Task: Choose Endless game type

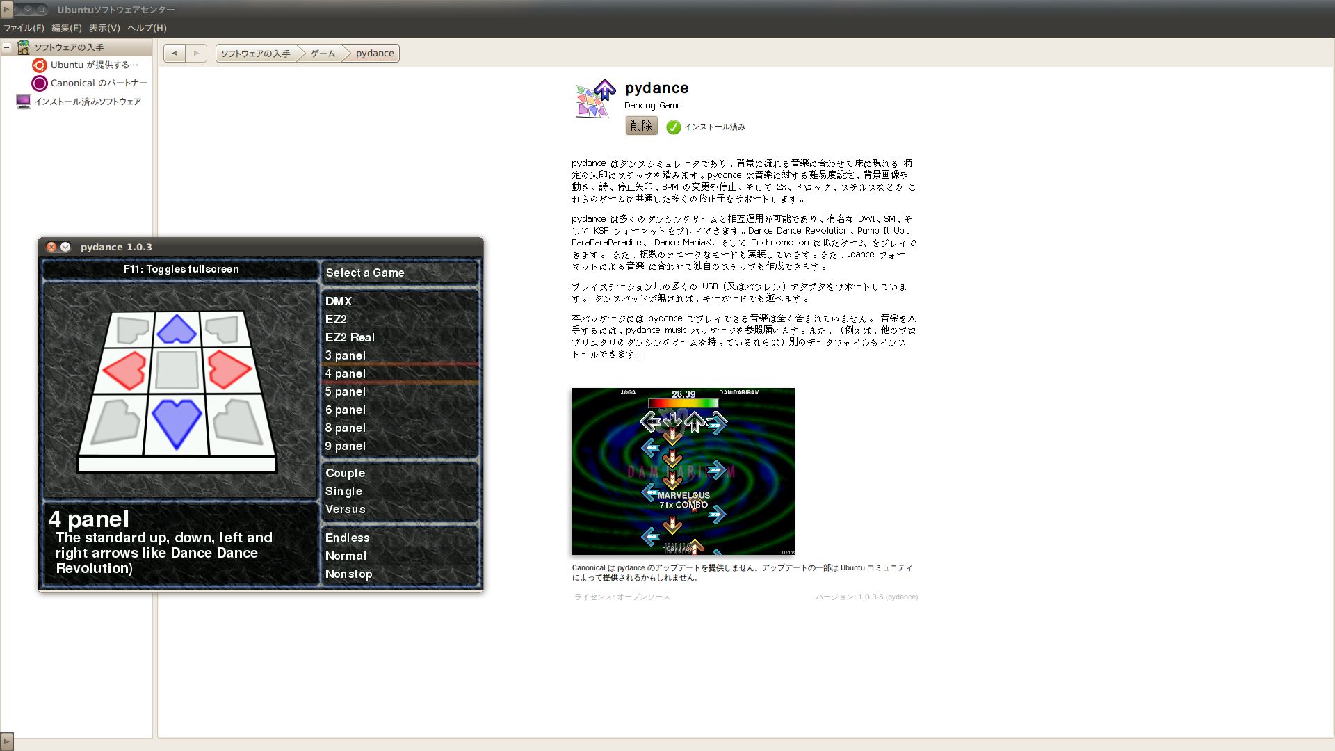Action: click(x=347, y=538)
